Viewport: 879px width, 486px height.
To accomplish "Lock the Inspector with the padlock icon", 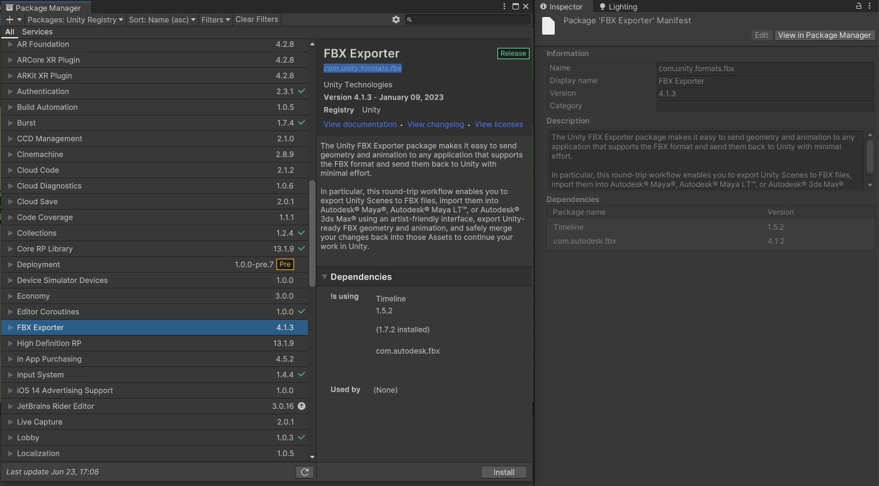I will (858, 6).
